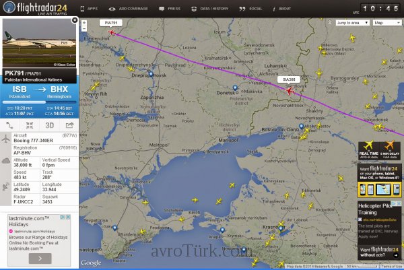Show flight route icon in panel

(9, 125)
